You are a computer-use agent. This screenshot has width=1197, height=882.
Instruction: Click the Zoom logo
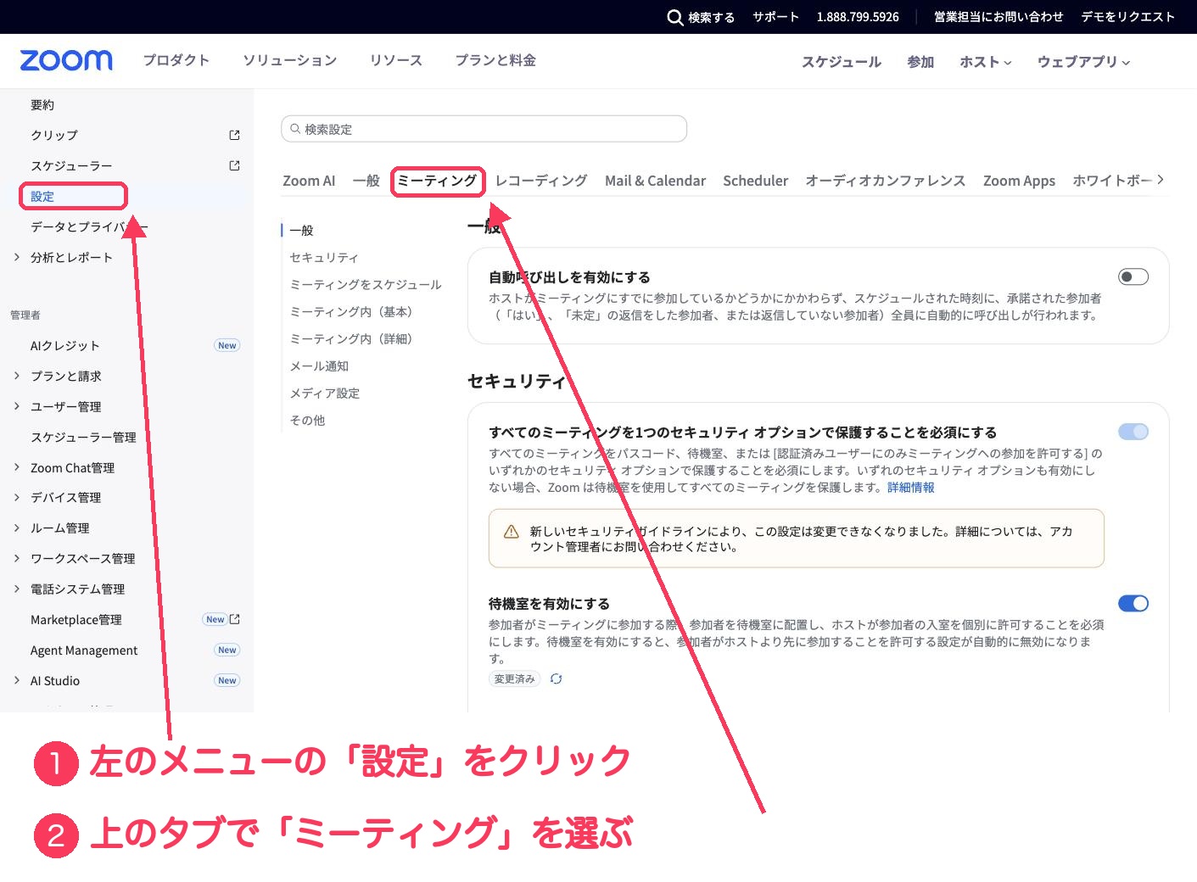[x=66, y=60]
